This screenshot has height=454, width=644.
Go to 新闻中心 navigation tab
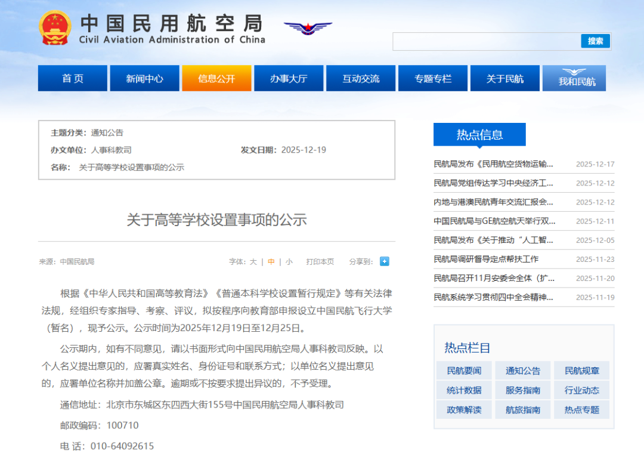(x=144, y=78)
